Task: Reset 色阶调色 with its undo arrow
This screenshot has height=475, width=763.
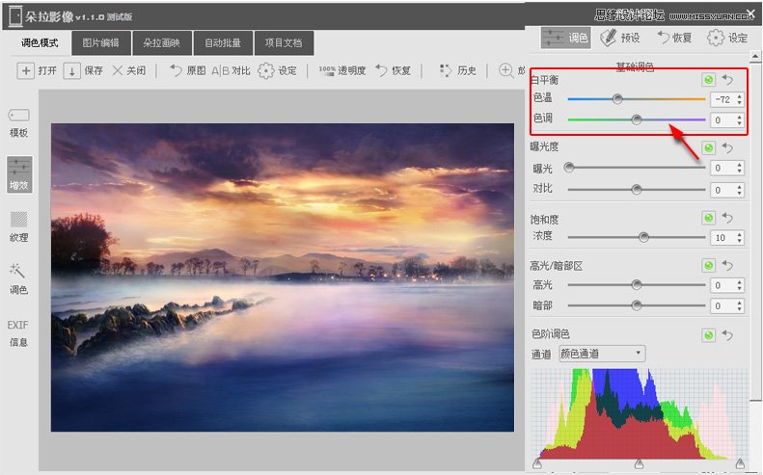Action: click(727, 335)
